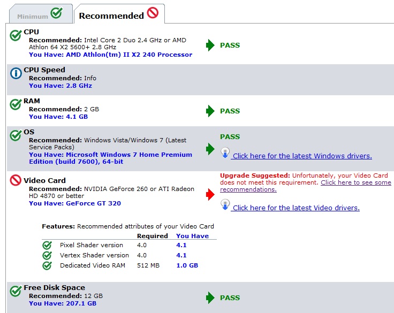The height and width of the screenshot is (313, 394).
Task: Click the Pixel Shader version checkmark
Action: coord(47,245)
